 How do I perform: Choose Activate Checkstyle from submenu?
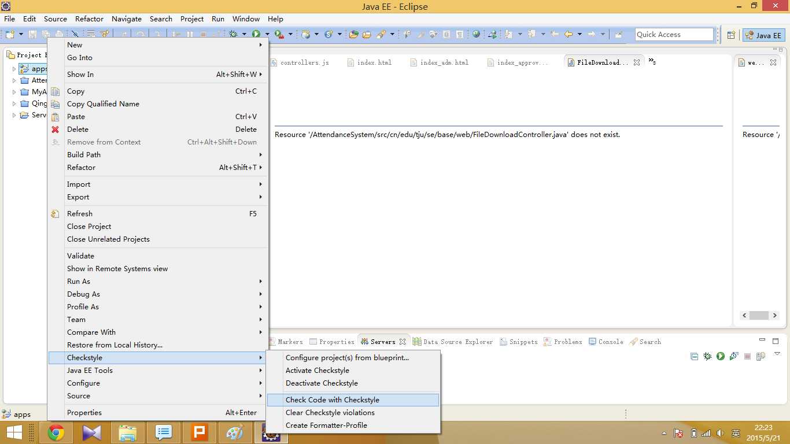click(353, 370)
